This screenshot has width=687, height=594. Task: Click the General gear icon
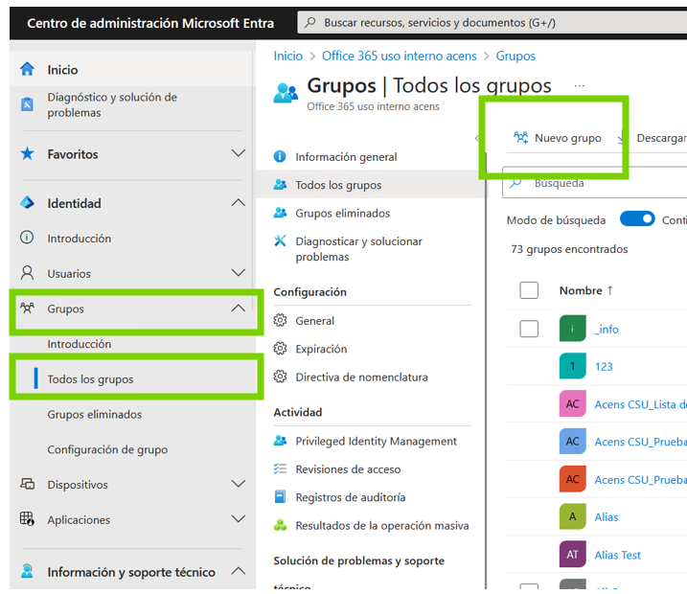(280, 321)
